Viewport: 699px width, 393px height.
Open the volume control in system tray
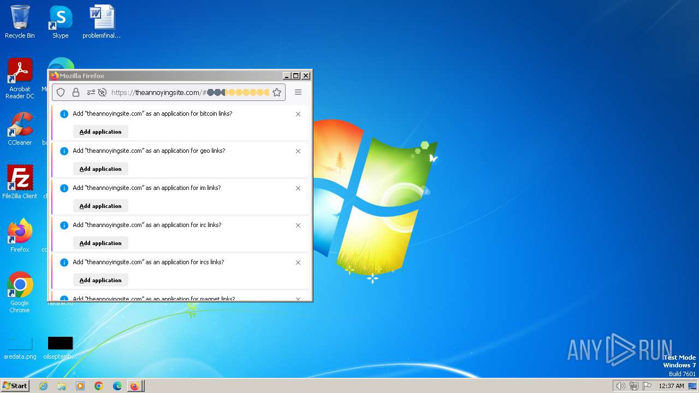pos(620,386)
